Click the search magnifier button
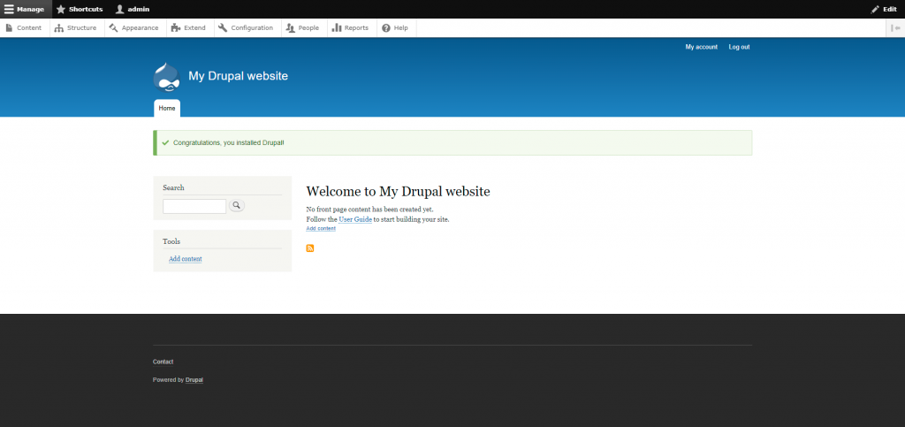Viewport: 905px width, 427px height. (237, 205)
